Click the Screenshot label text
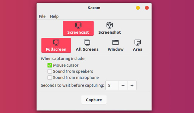 click(110, 32)
